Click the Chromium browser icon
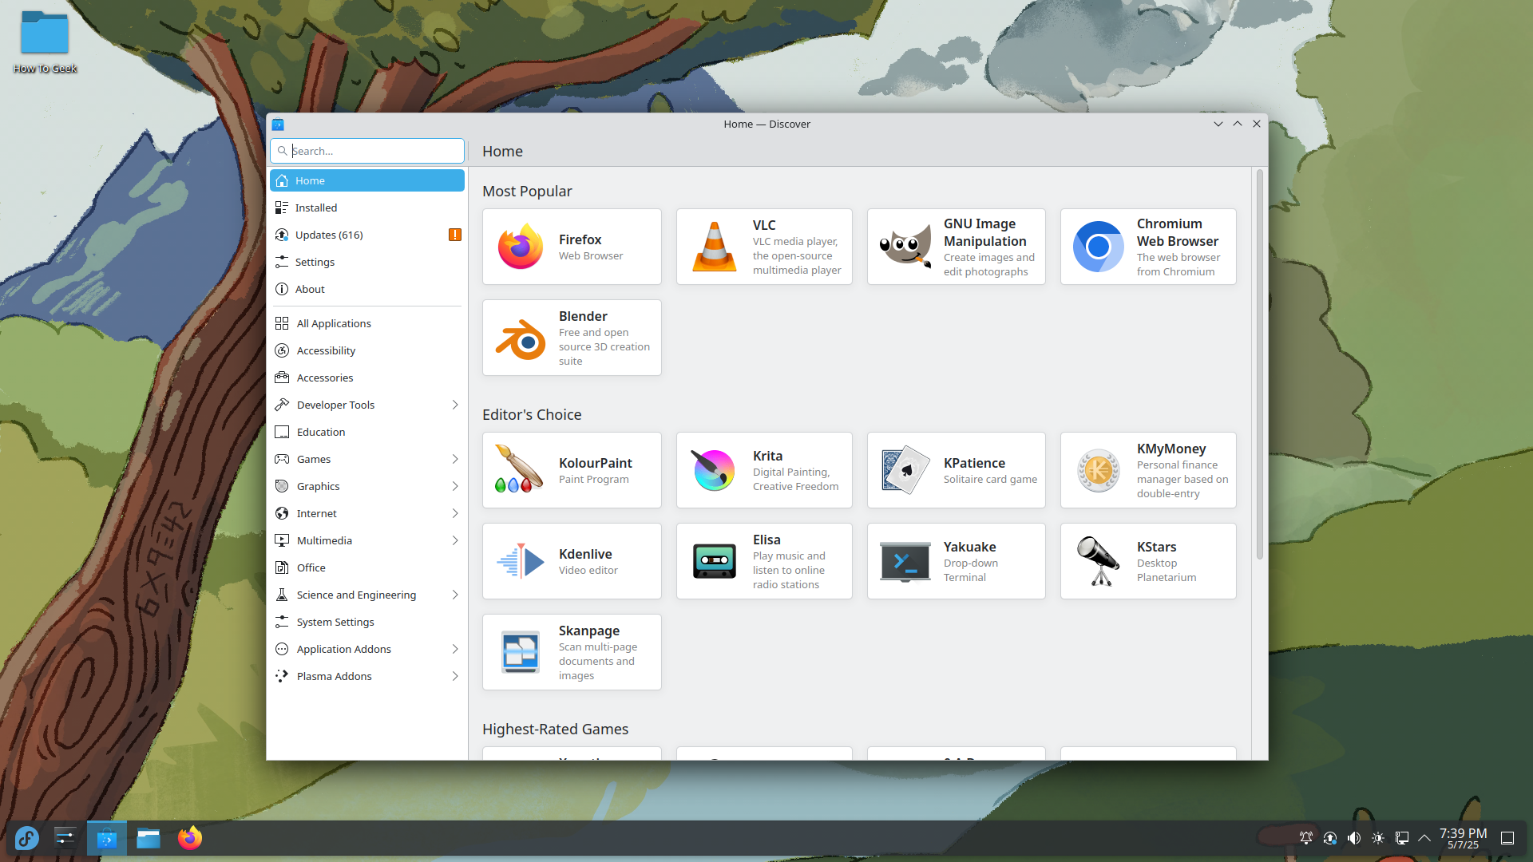This screenshot has width=1533, height=862. click(1099, 247)
